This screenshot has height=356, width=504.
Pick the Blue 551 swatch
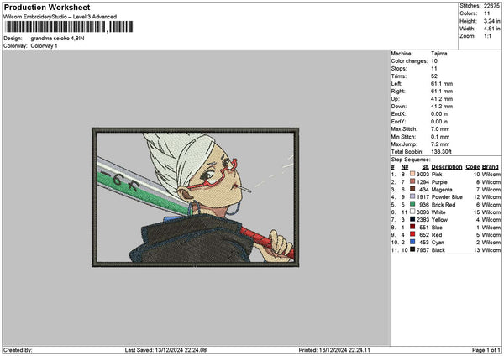tap(412, 228)
